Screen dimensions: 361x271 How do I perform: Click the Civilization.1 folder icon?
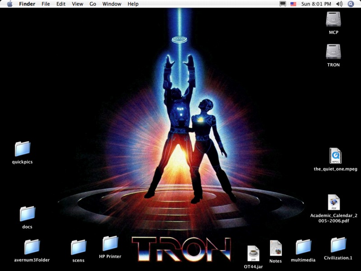(338, 245)
